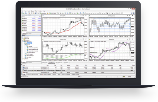The width and height of the screenshot is (158, 102).
Task: Click the New Order toolbar button
Action: point(43,13)
